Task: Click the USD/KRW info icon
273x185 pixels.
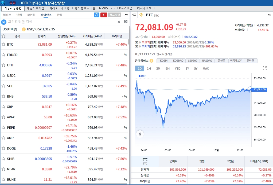Action: (24, 29)
